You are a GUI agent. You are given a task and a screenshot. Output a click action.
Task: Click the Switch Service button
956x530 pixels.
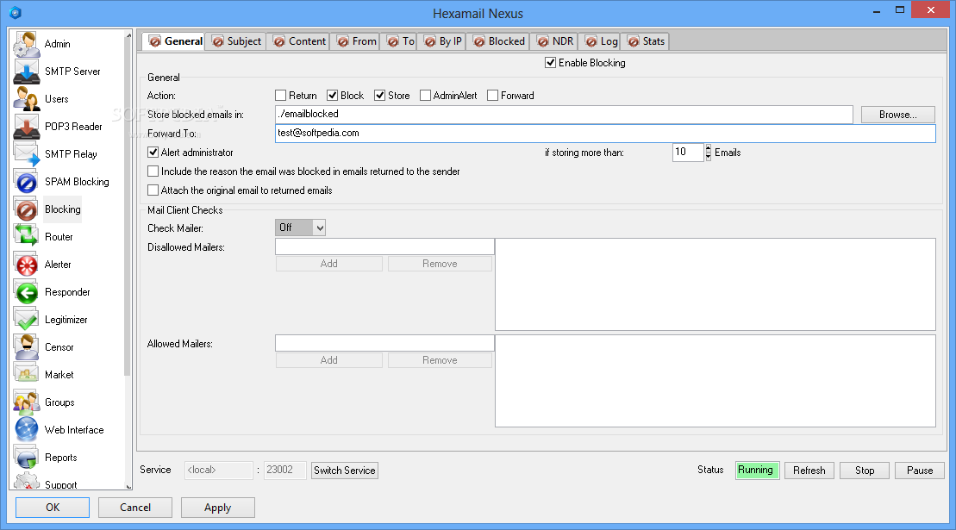pos(345,471)
